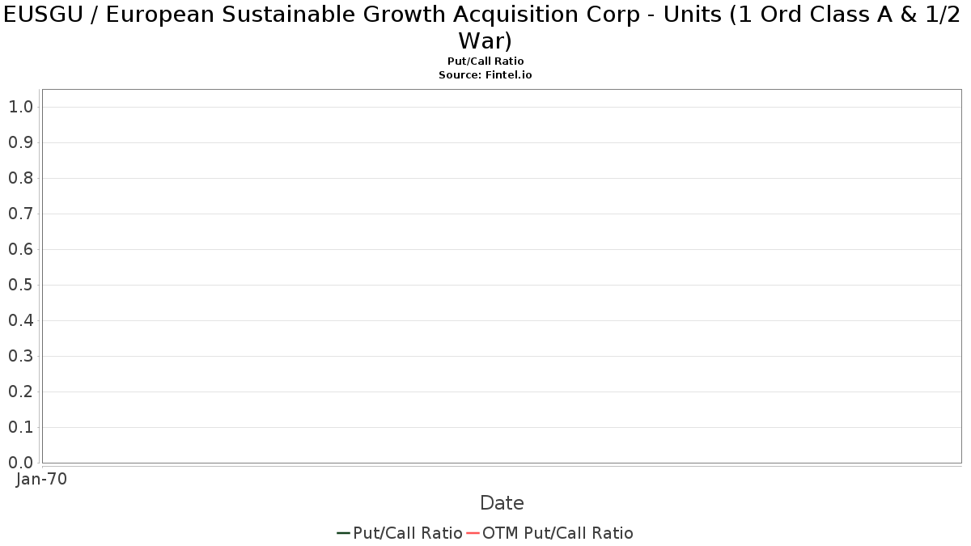Click the 0.4 y-axis tick label
The height and width of the screenshot is (546, 971).
21,320
